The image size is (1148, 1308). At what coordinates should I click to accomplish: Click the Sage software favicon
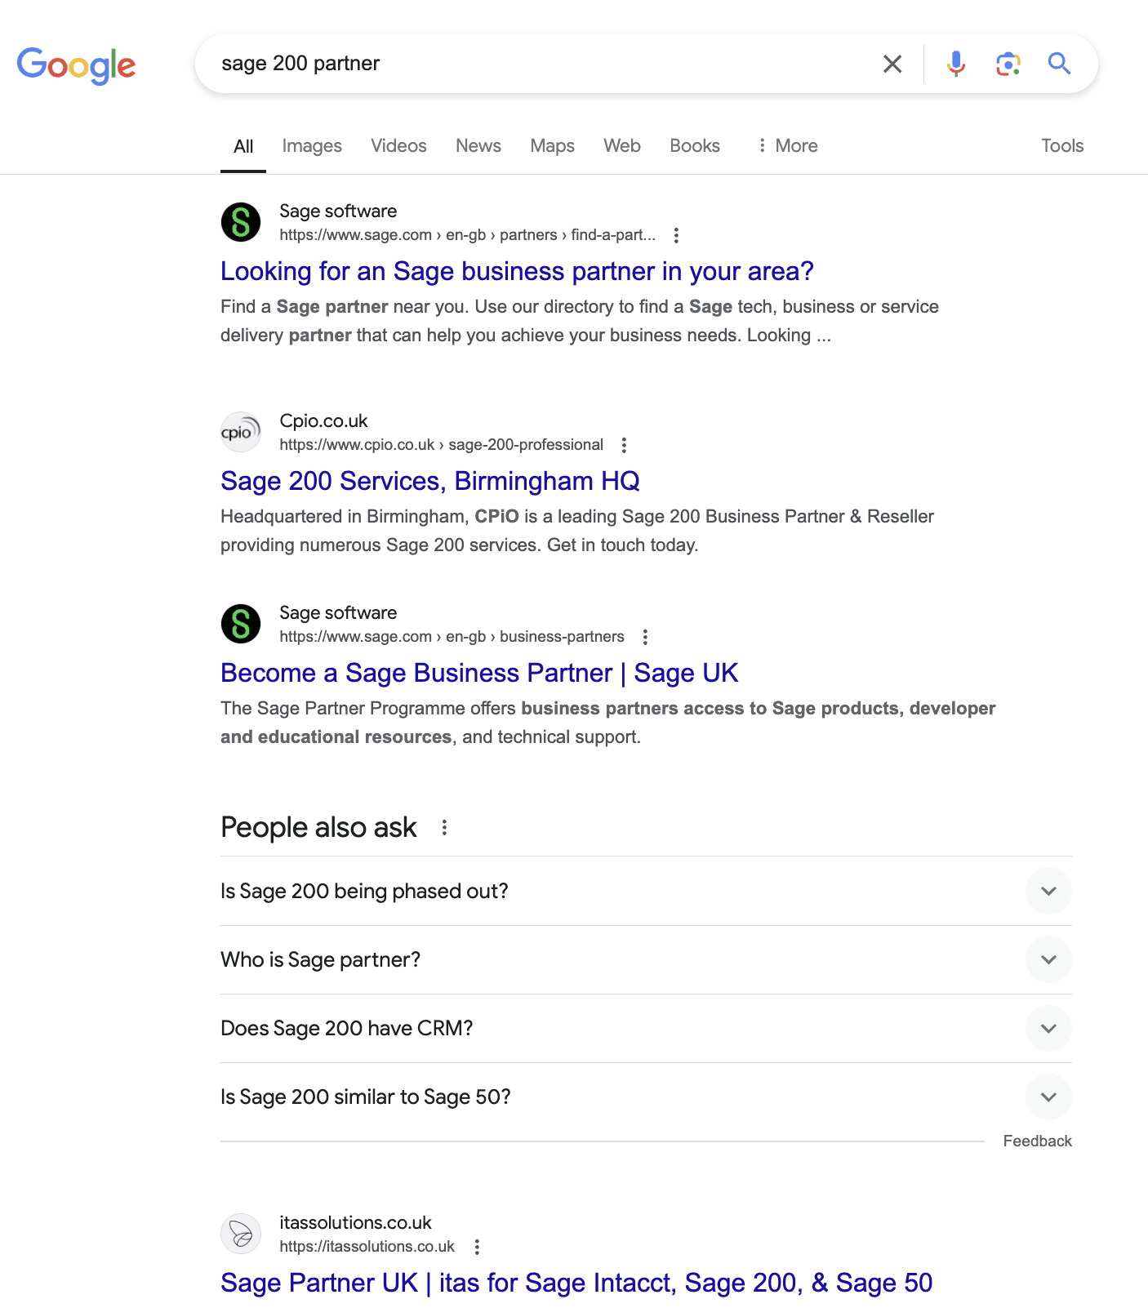coord(239,221)
